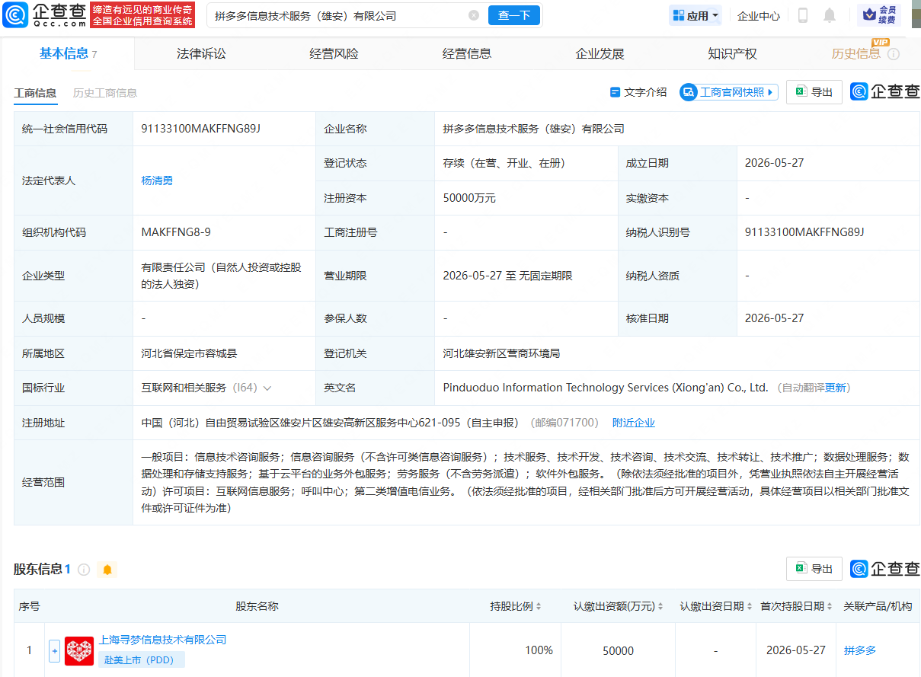The image size is (921, 677).
Task: Click the 查一下 search button
Action: coord(514,15)
